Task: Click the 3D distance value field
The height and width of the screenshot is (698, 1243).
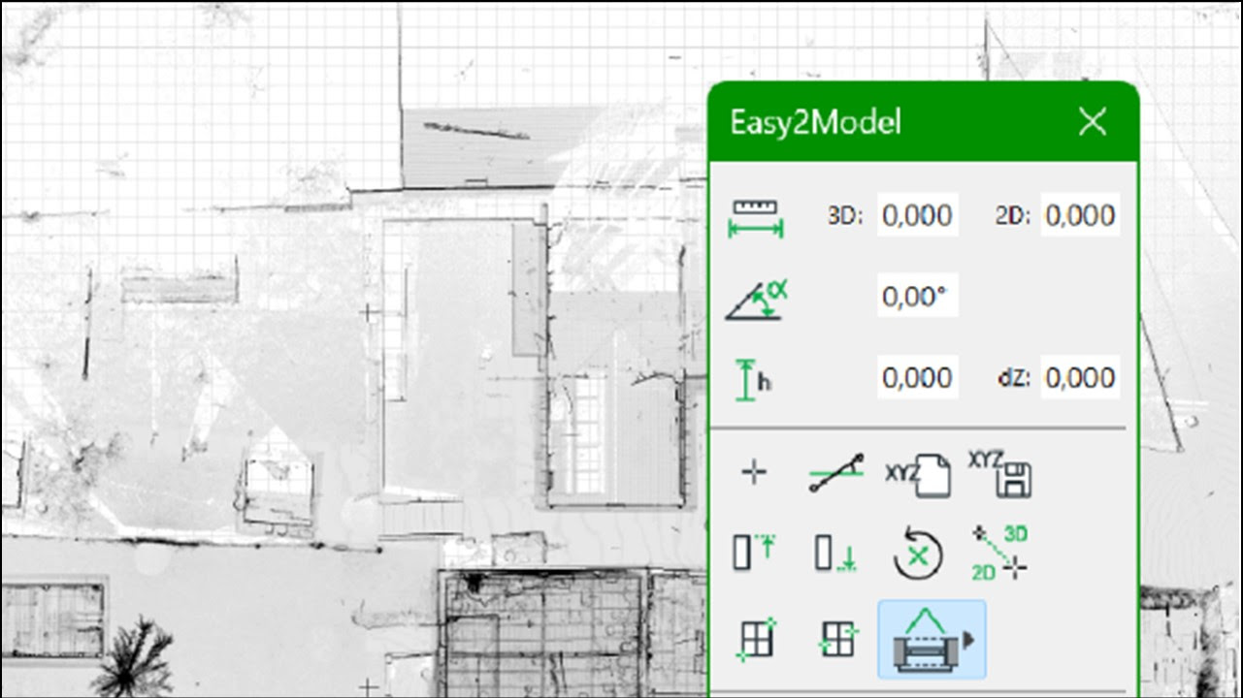Action: pyautogui.click(x=917, y=215)
